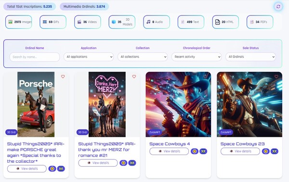Click the refresh icon at top right
Screen dimensions: 289x182
click(278, 7)
